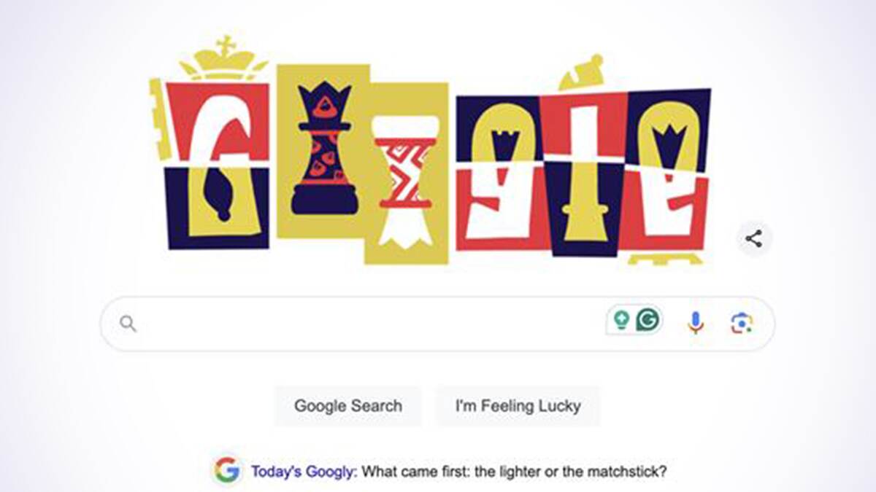The height and width of the screenshot is (492, 876).
Task: Click the lighter or matchstick question text
Action: 514,472
